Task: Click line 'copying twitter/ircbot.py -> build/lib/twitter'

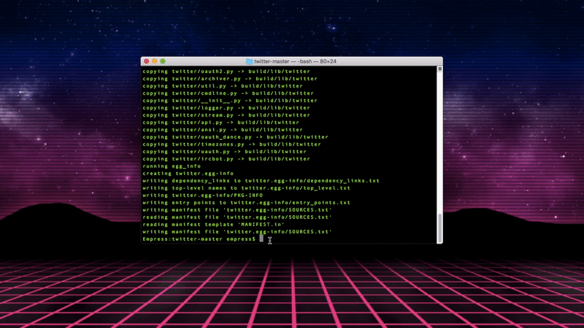Action: click(x=226, y=159)
